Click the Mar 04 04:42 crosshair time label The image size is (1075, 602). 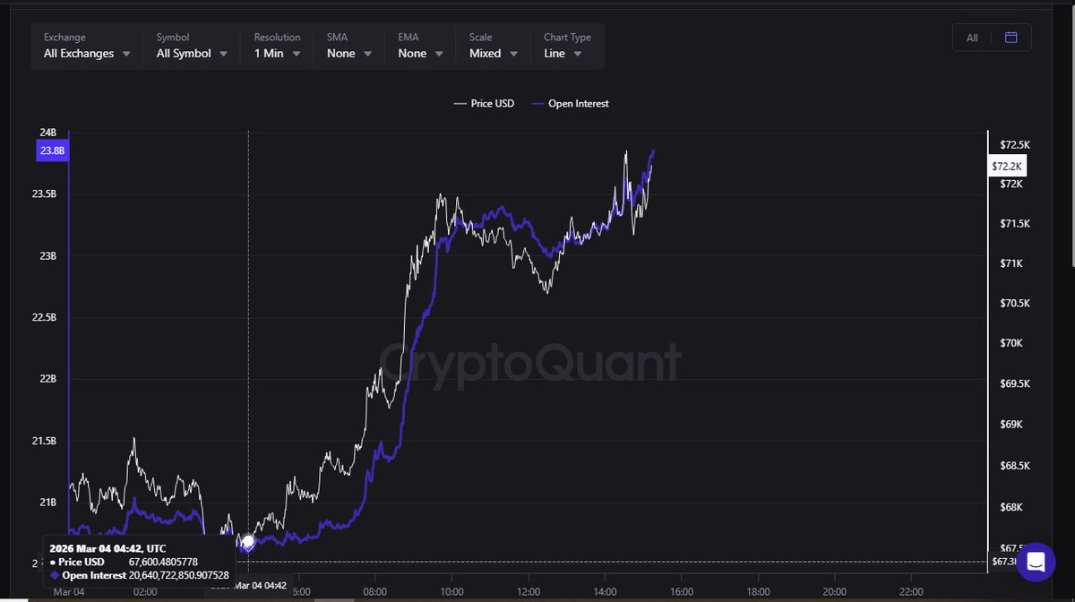260,586
